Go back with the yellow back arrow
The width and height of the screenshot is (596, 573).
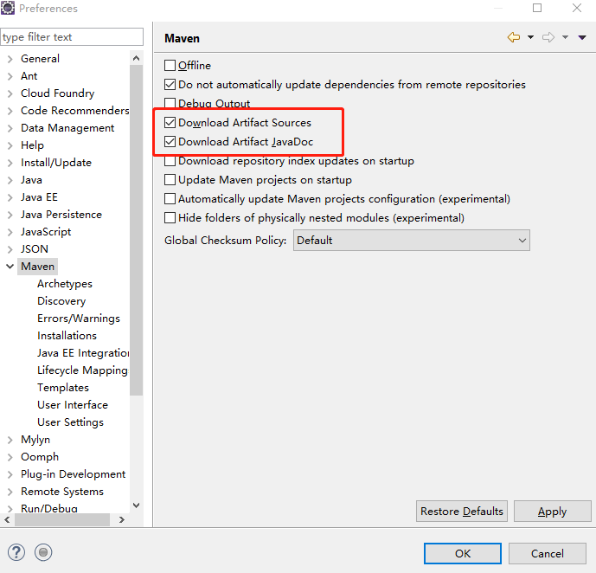click(514, 37)
